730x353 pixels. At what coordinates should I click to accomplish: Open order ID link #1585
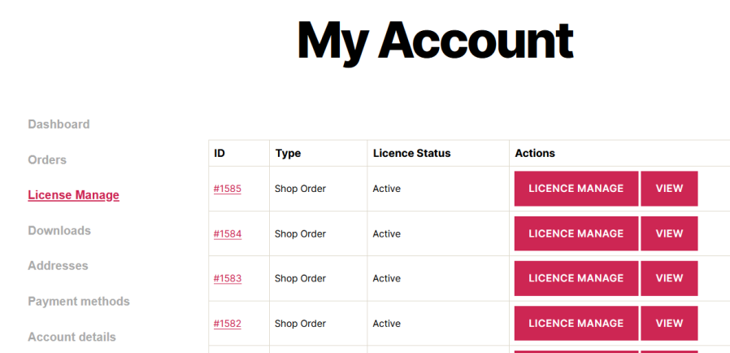coord(228,189)
